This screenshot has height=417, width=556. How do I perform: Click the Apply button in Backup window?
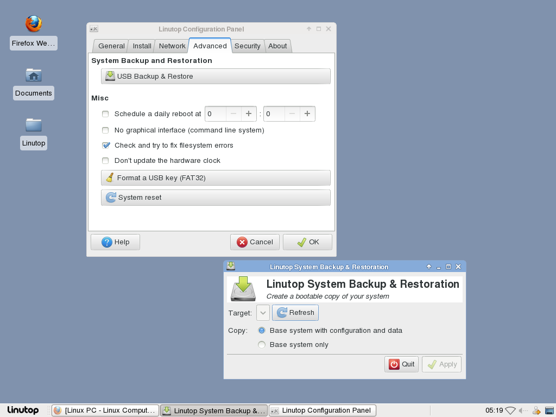[x=442, y=364]
